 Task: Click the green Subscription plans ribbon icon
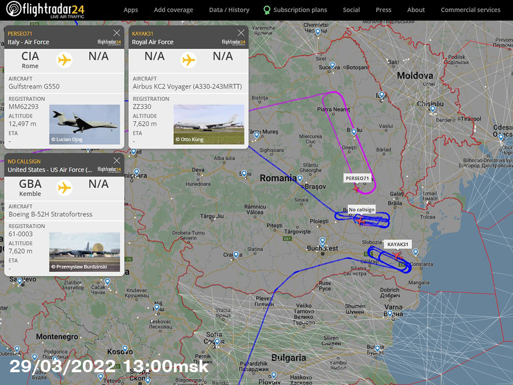[x=267, y=10]
